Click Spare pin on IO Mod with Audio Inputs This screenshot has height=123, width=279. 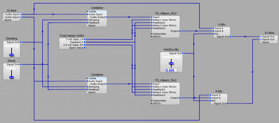pos(3,20)
